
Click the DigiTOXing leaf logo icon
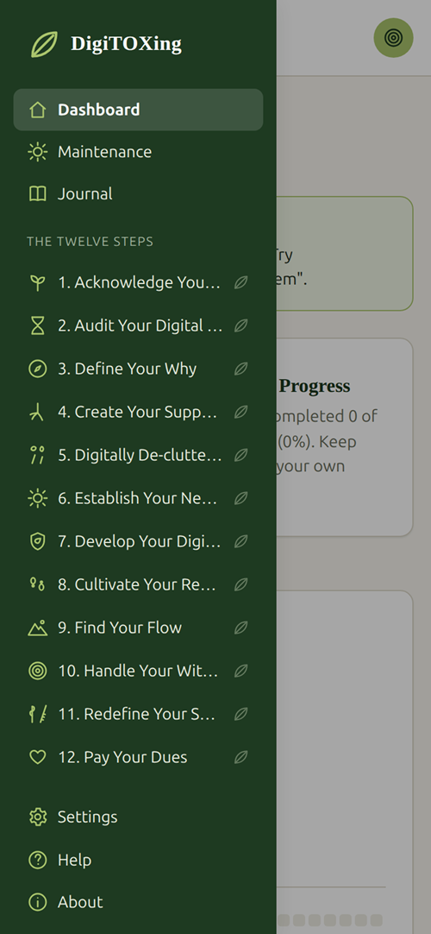pyautogui.click(x=45, y=44)
